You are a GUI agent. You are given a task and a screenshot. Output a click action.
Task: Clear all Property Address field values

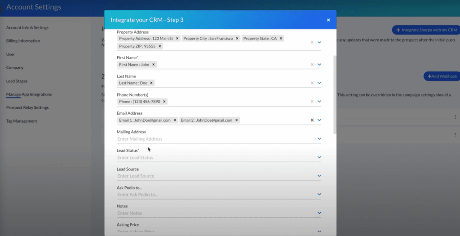[312, 42]
